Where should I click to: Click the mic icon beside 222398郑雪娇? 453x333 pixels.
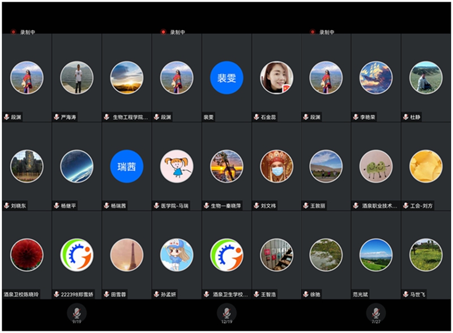(56, 294)
